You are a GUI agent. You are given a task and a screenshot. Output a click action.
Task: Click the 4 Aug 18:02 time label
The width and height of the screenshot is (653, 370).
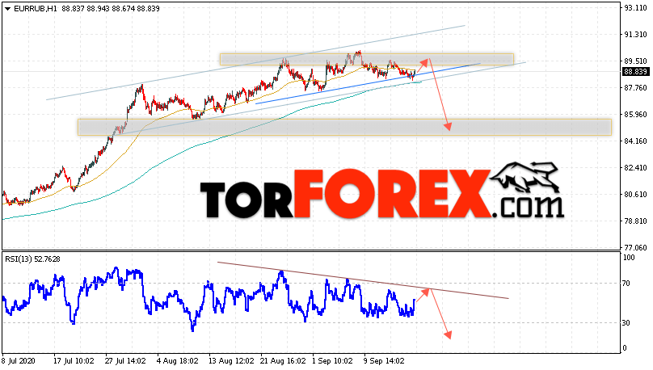(x=177, y=361)
